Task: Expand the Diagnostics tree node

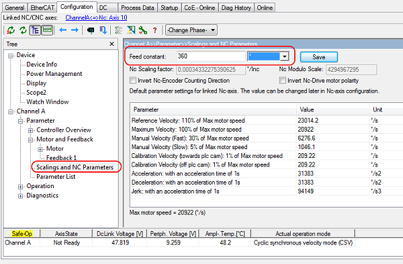Action: [x=20, y=196]
